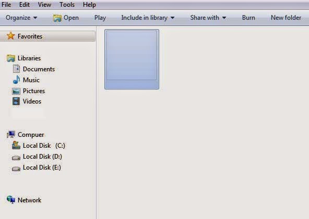Click the Videos filmstrip icon
This screenshot has width=309, height=219.
click(16, 101)
